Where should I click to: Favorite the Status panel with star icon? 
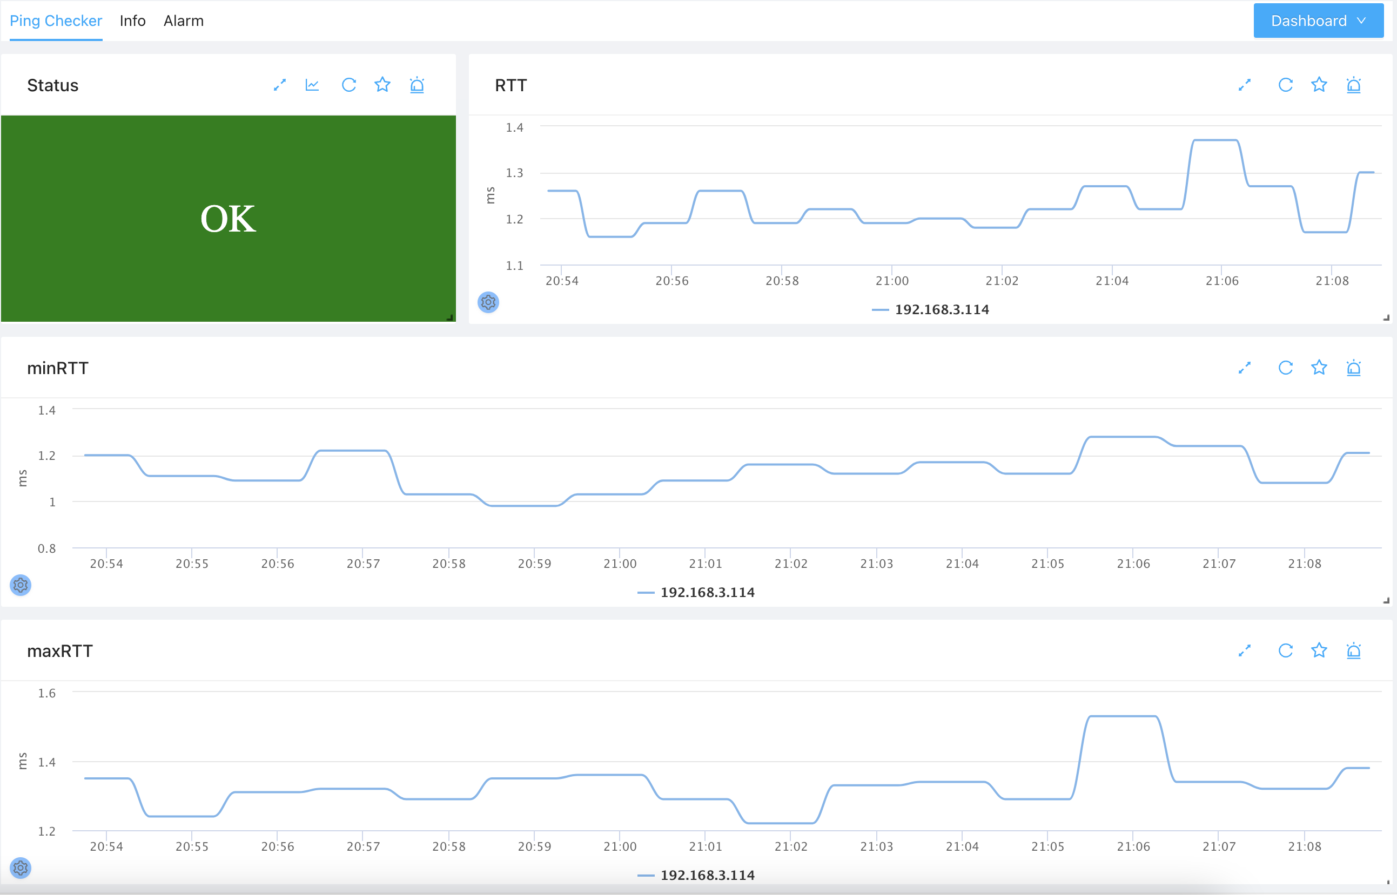pos(382,85)
